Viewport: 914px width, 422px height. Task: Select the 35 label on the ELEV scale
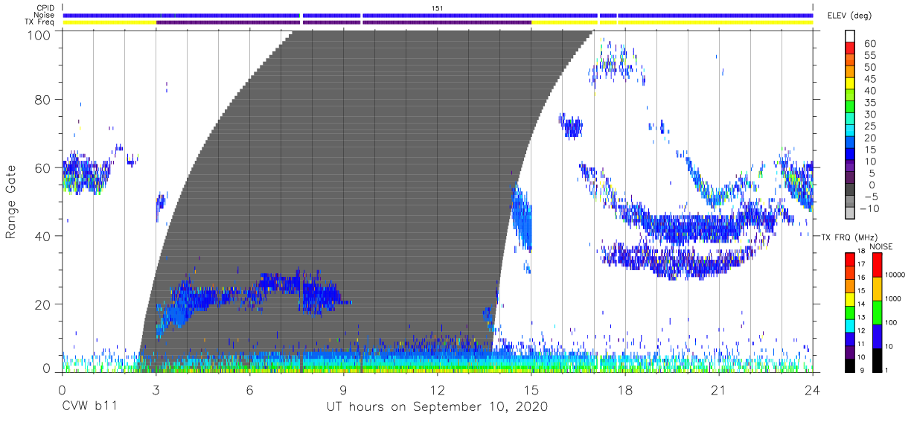[x=869, y=103]
